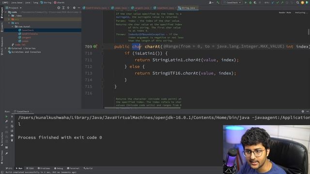The width and height of the screenshot is (310, 174).
Task: Open TODO tool window
Action: pyautogui.click(x=30, y=169)
